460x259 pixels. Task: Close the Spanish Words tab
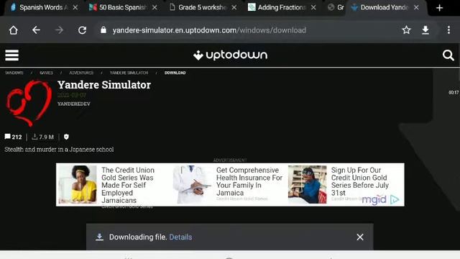(x=75, y=8)
